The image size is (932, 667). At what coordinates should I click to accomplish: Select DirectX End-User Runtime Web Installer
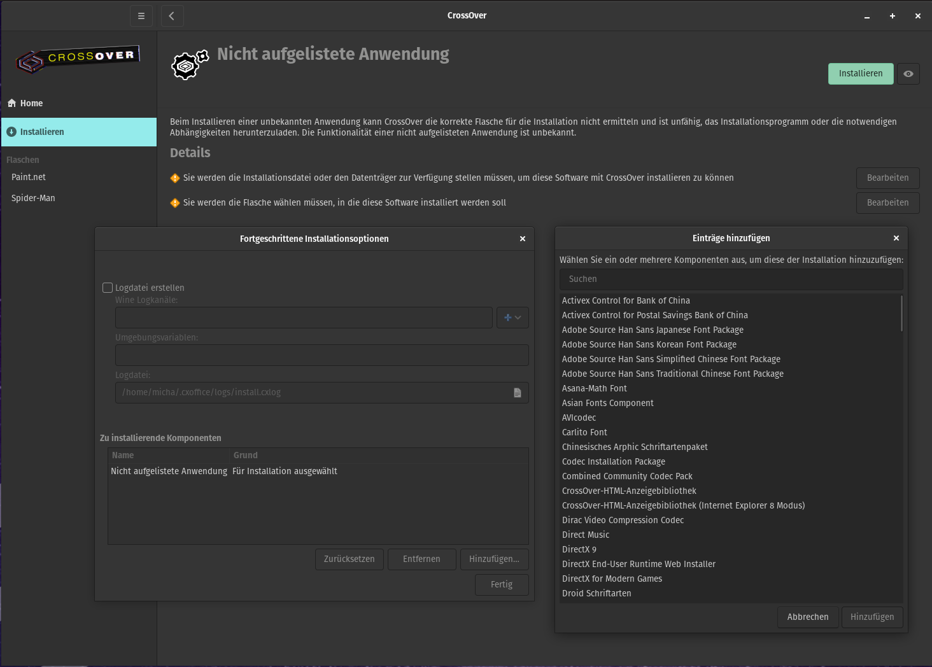(730, 565)
